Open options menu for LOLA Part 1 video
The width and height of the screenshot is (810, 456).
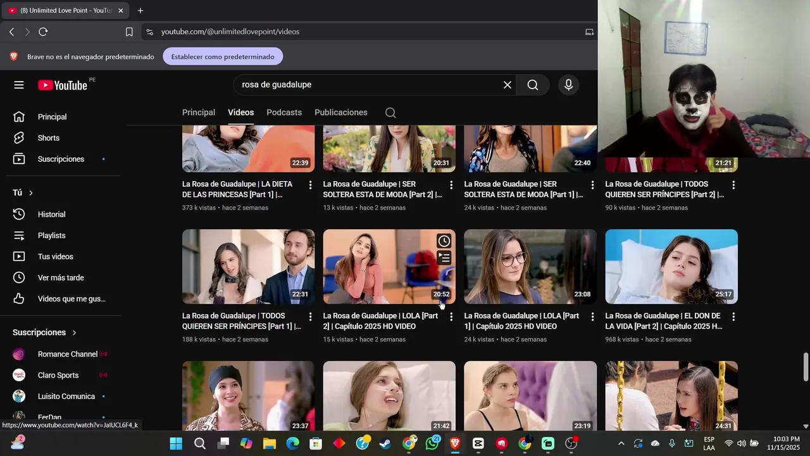(x=592, y=317)
